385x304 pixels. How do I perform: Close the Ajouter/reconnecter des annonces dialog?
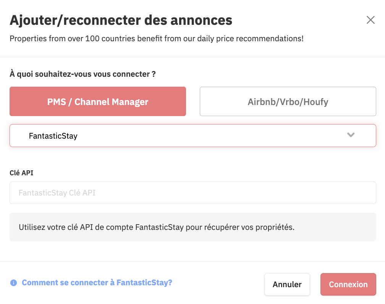coord(370,20)
